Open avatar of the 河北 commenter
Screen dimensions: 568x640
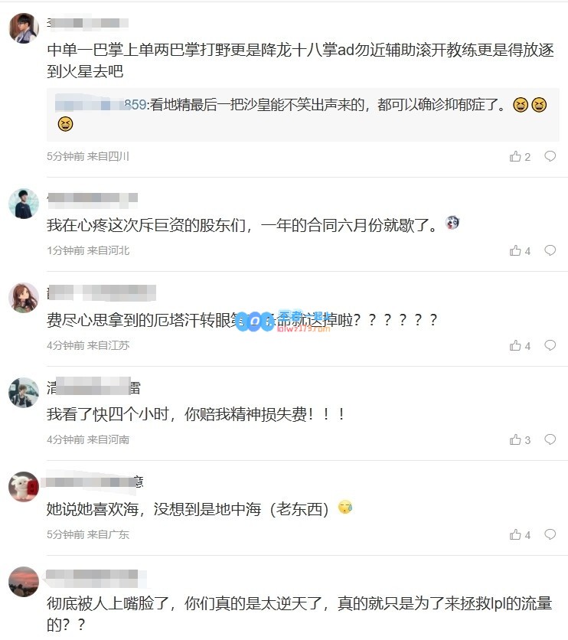point(24,204)
